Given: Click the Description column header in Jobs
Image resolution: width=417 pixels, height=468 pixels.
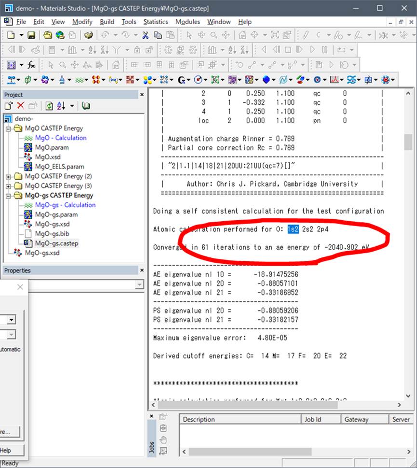Looking at the screenshot, I should point(240,419).
